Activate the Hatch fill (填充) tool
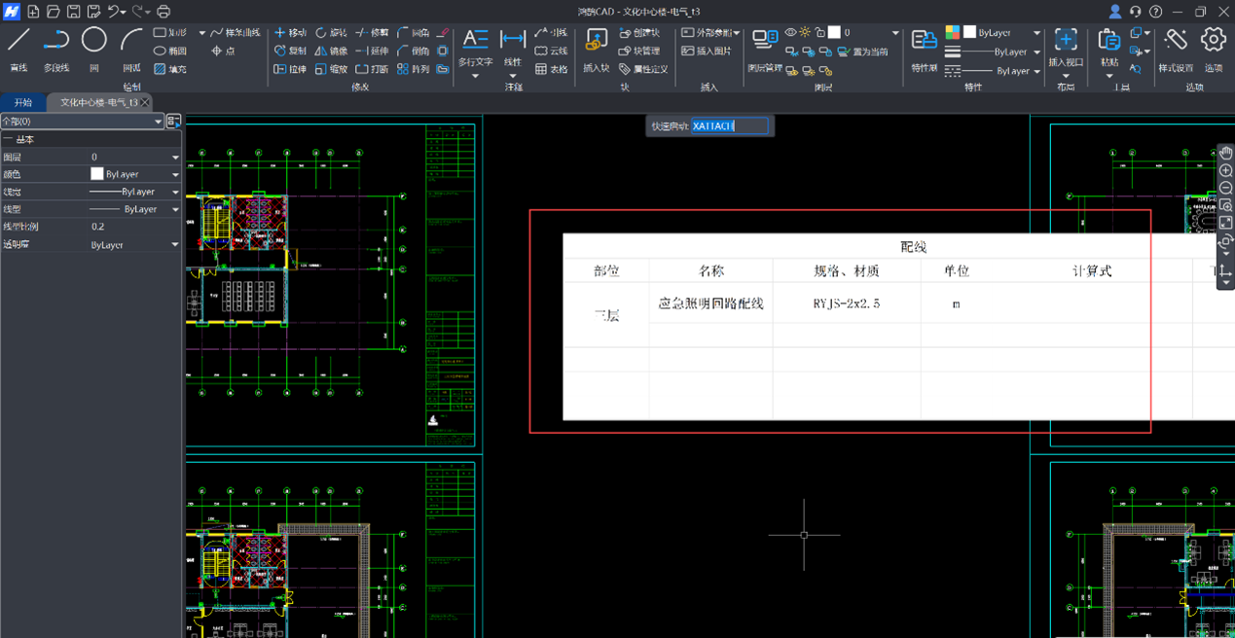Screen dimensions: 1235x638 (170, 69)
